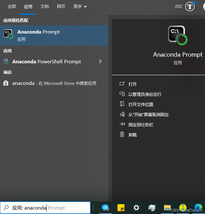This screenshot has height=214, width=205.
Task: Open Settings gear on taskbar
Action: click(x=136, y=208)
